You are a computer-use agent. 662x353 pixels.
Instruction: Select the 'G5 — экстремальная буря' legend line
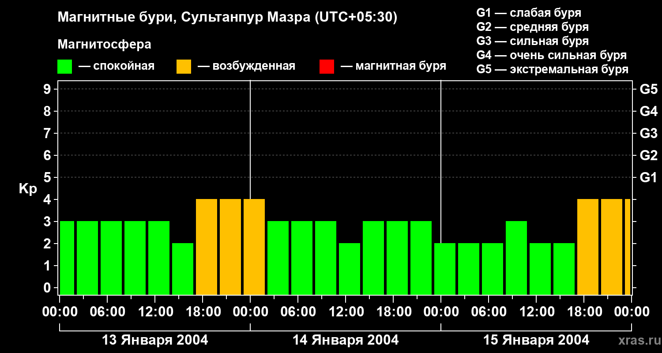click(x=553, y=69)
